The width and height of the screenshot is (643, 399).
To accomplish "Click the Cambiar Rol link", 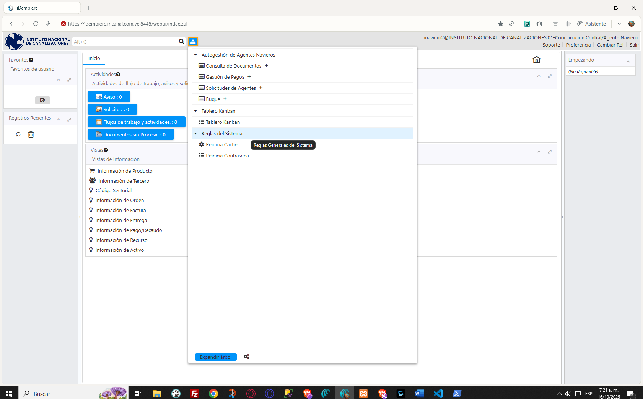I will (610, 45).
